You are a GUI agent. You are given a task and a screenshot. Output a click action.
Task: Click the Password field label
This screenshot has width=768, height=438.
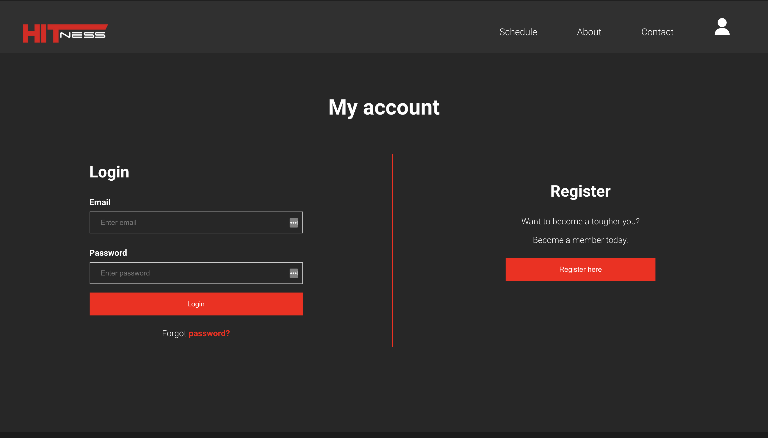point(108,253)
